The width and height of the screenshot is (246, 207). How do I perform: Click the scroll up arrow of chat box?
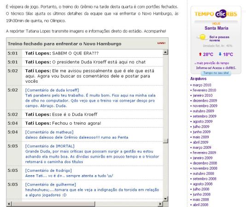[165, 52]
